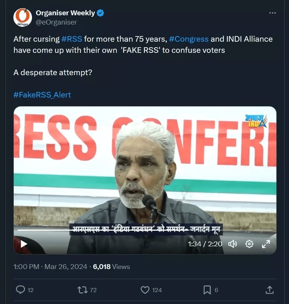
Task: Click the @eOrganiser handle
Action: click(x=56, y=22)
